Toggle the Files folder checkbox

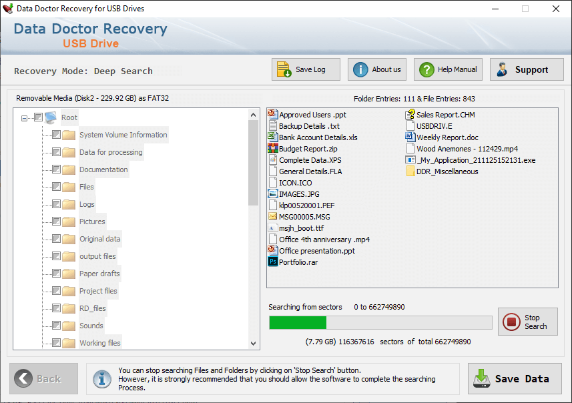click(56, 187)
